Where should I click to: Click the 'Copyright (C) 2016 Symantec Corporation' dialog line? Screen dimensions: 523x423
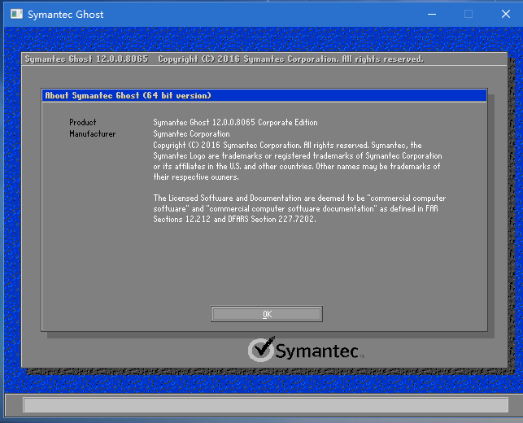coord(287,145)
